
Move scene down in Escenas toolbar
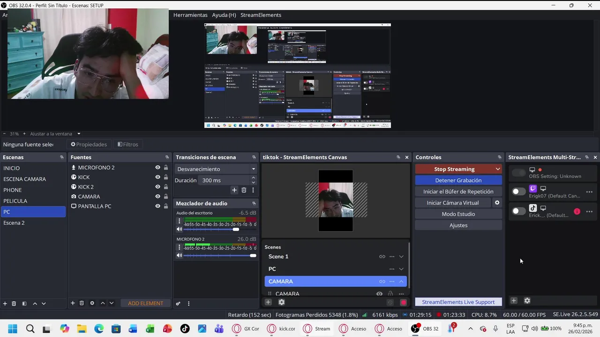click(44, 303)
